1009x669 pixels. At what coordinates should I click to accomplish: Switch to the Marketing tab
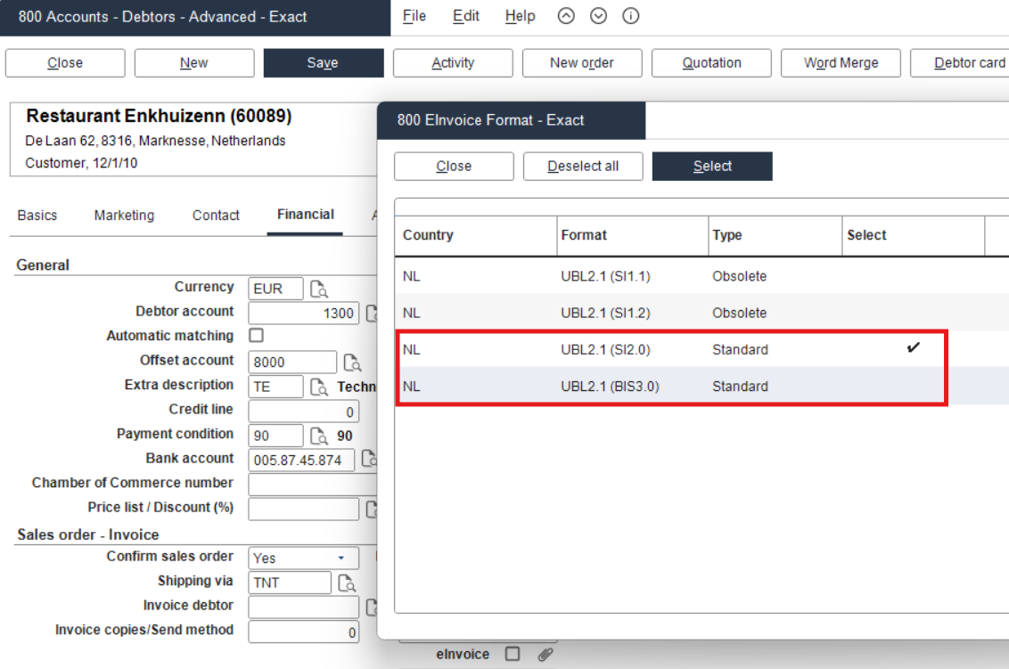coord(124,216)
